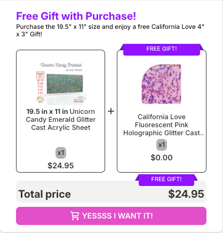The width and height of the screenshot is (223, 233).
Task: Open the Unicorn Candy Emerald Glitter Cast title
Action: pos(61,120)
